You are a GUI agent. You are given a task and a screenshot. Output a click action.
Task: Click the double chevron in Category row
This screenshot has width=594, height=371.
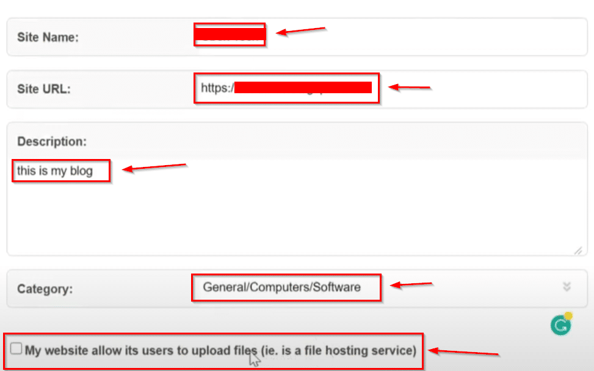tap(567, 287)
